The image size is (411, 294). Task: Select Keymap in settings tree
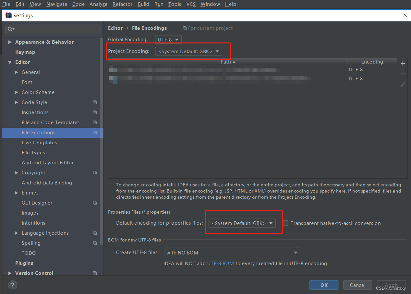25,52
